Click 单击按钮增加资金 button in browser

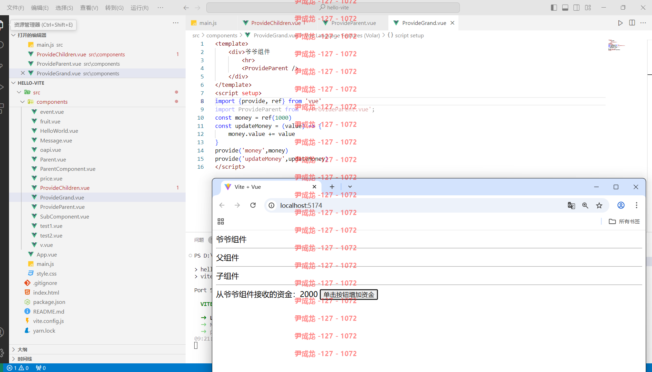click(349, 295)
